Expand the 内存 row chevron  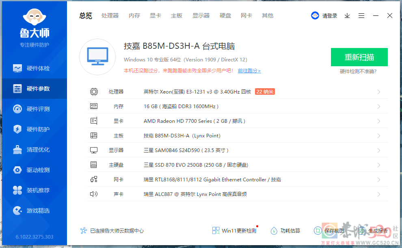379,107
